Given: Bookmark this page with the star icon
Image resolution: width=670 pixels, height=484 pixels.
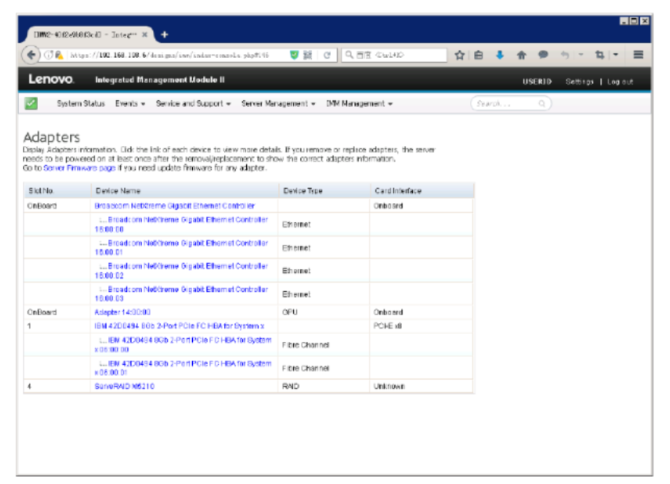Looking at the screenshot, I should 460,55.
